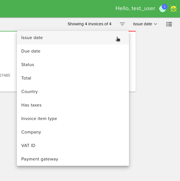Choose Payment gateway sort option

coord(40,159)
